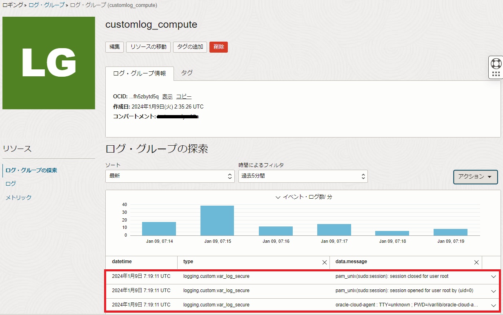Click the life-ring help icon
This screenshot has height=315, width=503.
click(496, 64)
